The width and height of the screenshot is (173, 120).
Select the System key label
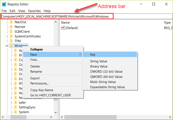coord(24,112)
